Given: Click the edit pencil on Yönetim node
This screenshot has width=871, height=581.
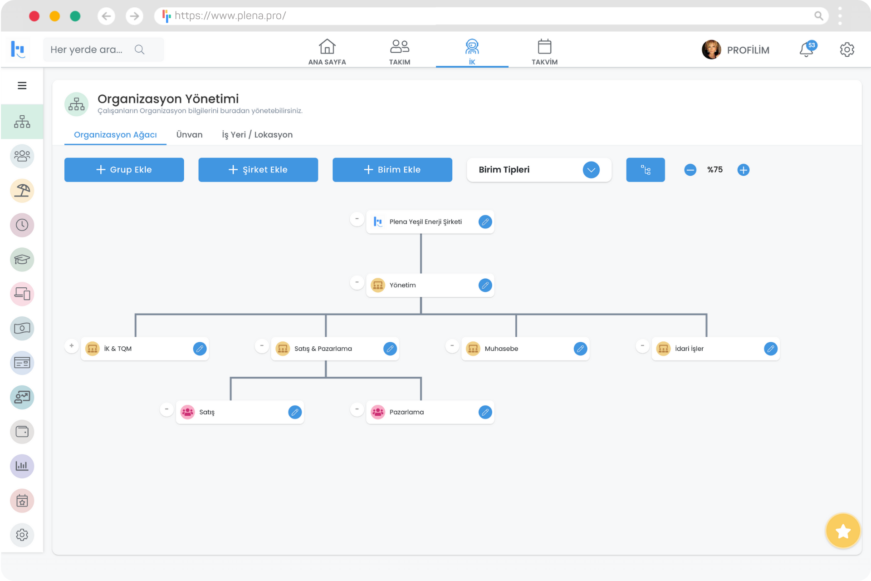Looking at the screenshot, I should 485,285.
